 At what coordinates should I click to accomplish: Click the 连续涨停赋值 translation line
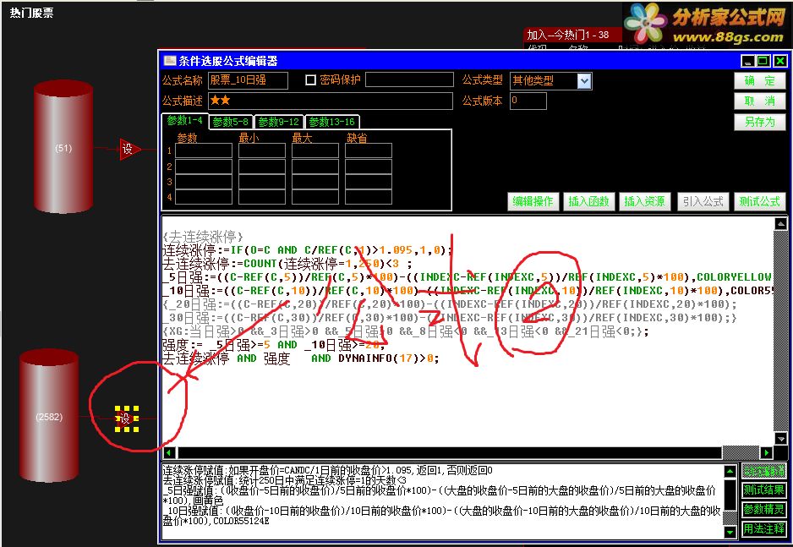327,471
